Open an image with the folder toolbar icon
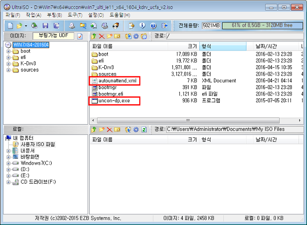The height and width of the screenshot is (225, 307). click(19, 26)
